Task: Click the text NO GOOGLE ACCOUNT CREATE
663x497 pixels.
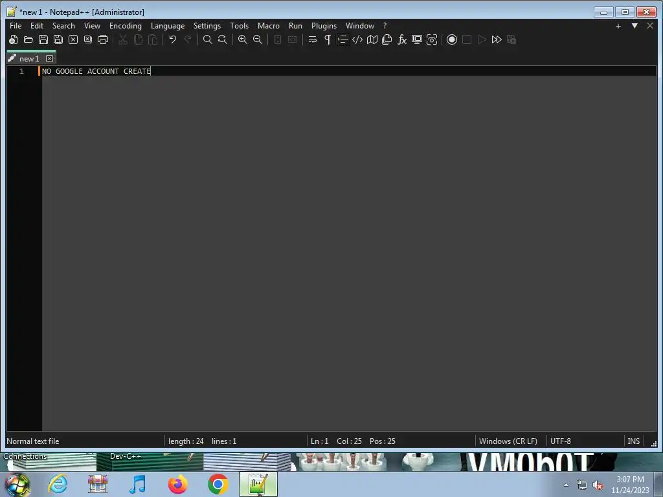Action: pyautogui.click(x=96, y=71)
